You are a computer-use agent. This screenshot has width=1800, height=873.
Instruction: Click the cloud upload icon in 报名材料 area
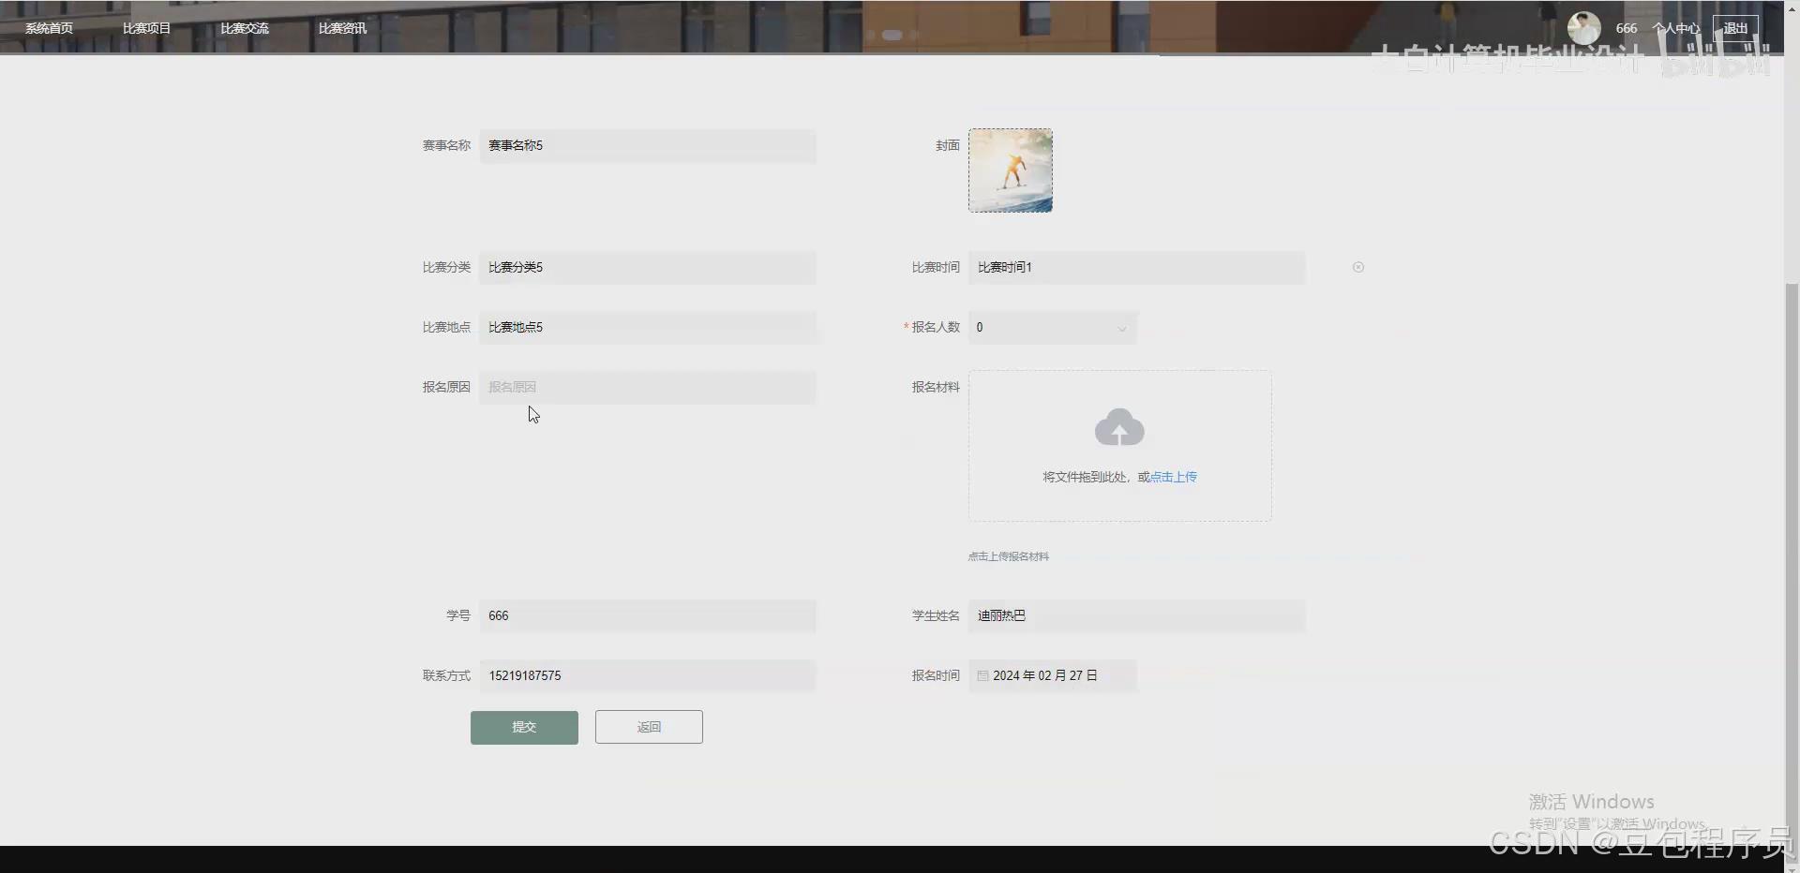(x=1119, y=427)
